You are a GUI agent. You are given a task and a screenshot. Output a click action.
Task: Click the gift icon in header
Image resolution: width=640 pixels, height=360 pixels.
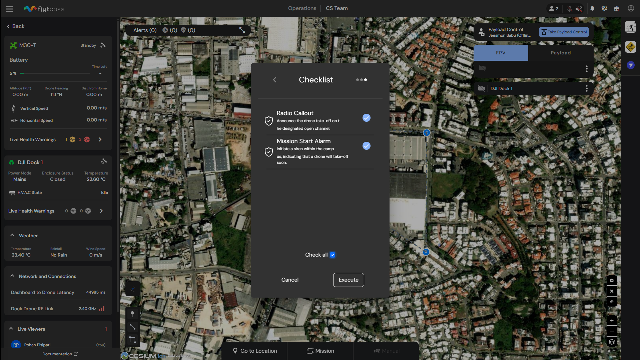pyautogui.click(x=616, y=9)
